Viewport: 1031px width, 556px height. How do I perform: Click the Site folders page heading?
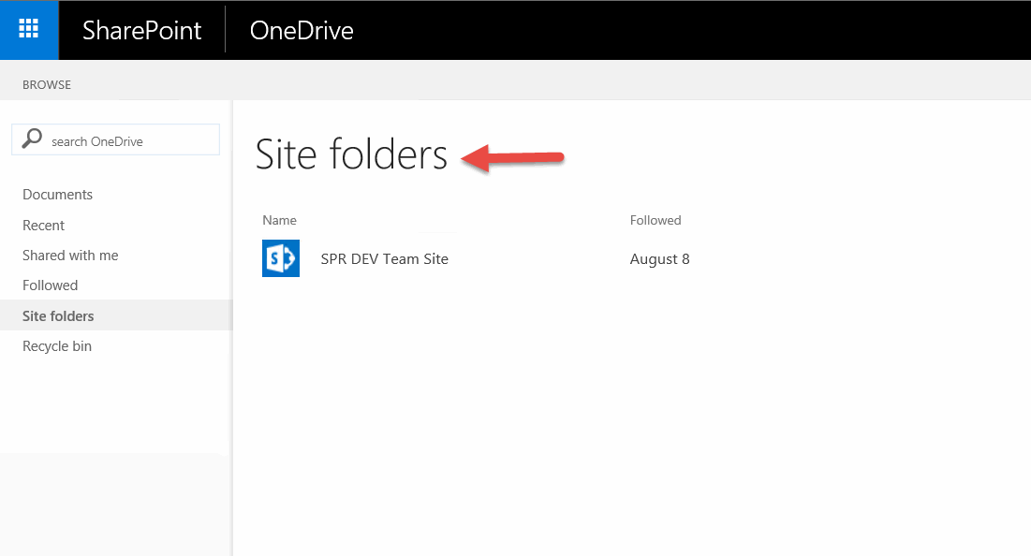coord(351,154)
